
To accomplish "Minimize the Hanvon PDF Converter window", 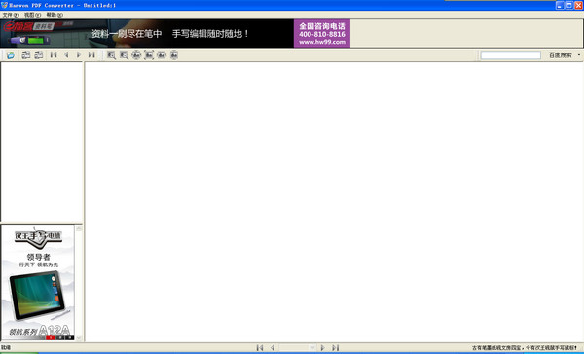I will [x=560, y=5].
